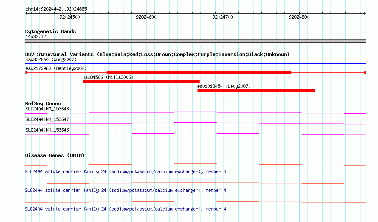
Task: Click the Disease Genes (OMIM) track title
Action: 55,155
